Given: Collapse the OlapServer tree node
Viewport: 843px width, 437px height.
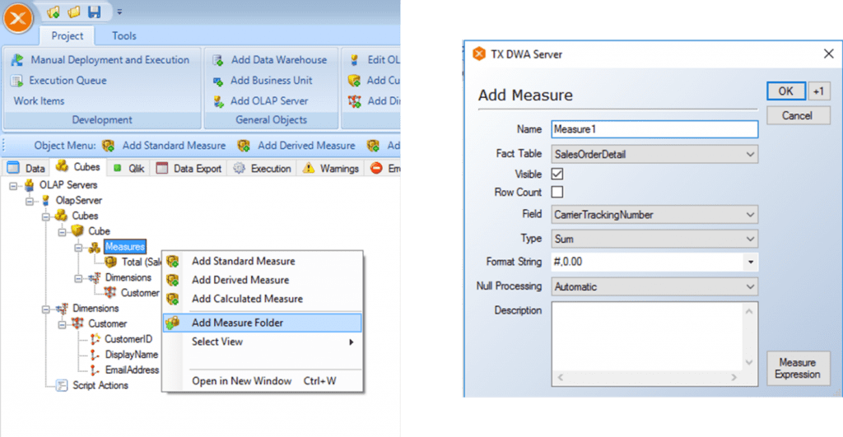Looking at the screenshot, I should click(x=30, y=202).
